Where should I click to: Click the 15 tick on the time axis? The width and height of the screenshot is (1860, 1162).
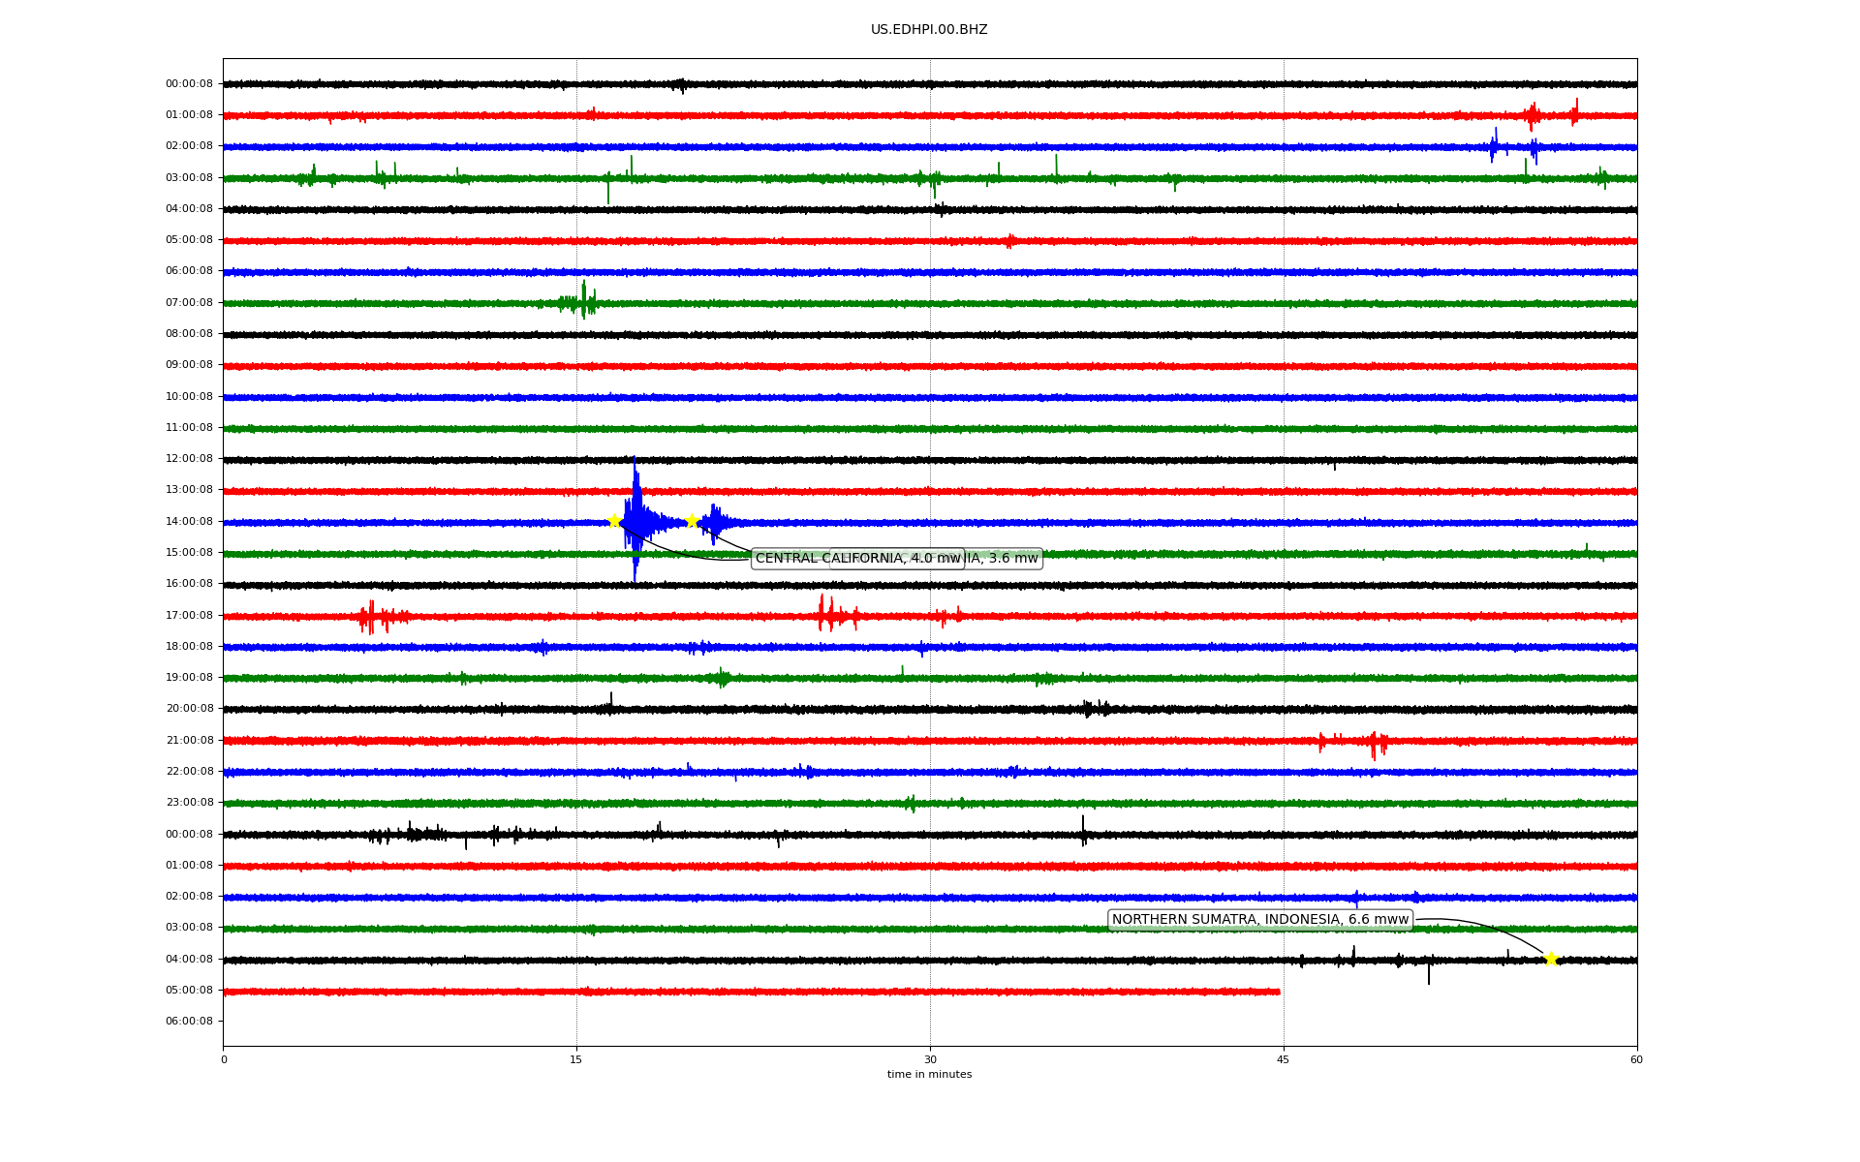(x=576, y=1059)
